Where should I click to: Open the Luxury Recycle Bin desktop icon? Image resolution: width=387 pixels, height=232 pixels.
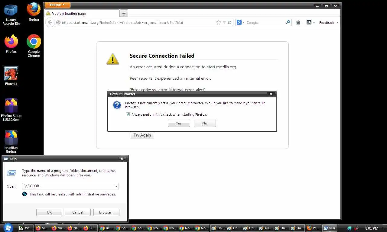pos(11,14)
